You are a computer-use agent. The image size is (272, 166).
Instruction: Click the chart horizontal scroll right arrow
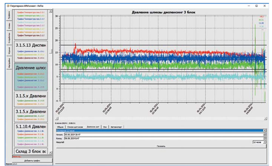coord(265,118)
